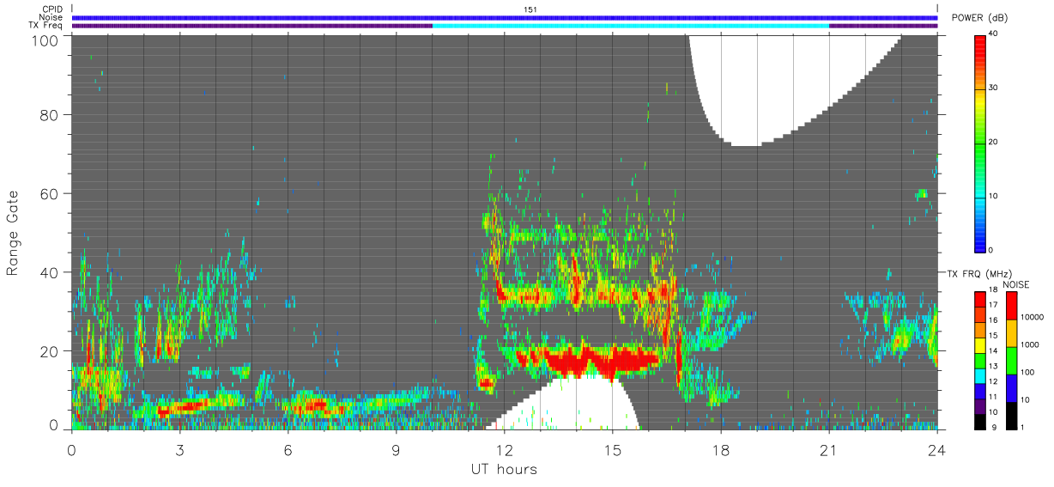The width and height of the screenshot is (1054, 487).
Task: Click tick label '80' on Range Gate axis
Action: (50, 115)
